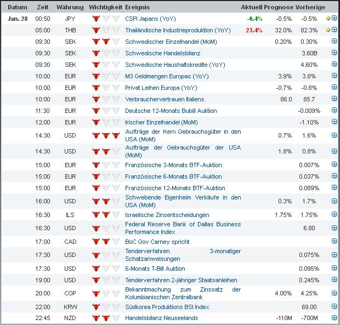Click the Währung column header
Image resolution: width=340 pixels, height=325 pixels.
pos(70,7)
